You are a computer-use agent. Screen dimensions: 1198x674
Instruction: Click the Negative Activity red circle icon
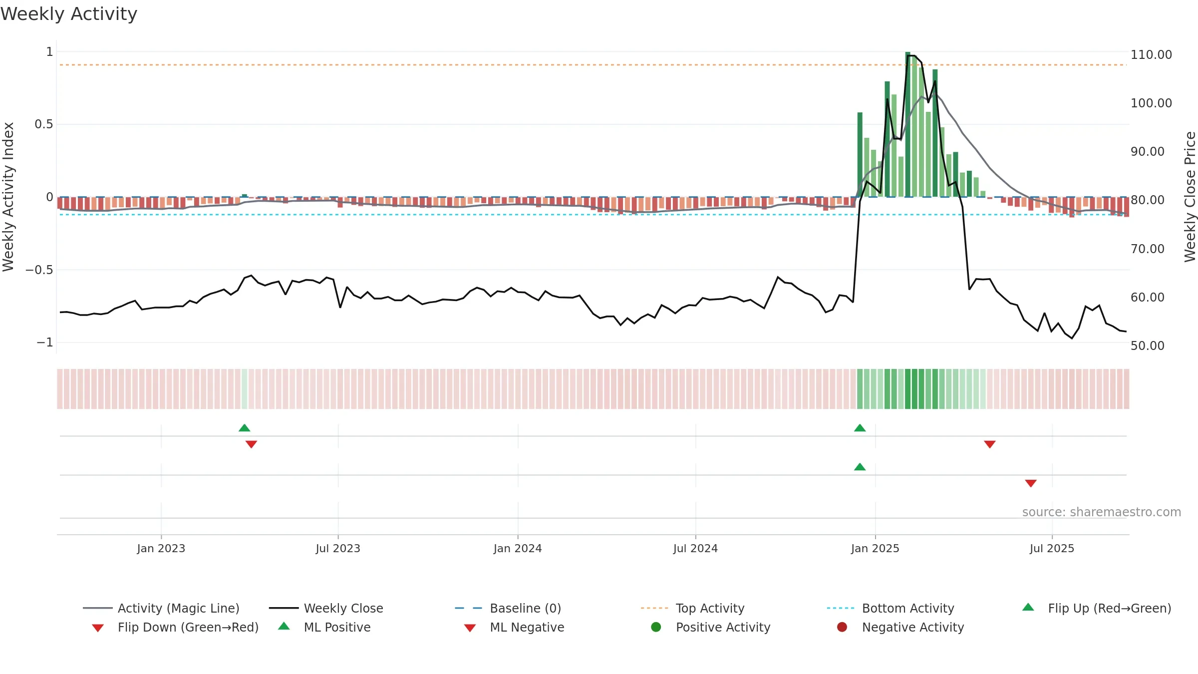842,627
